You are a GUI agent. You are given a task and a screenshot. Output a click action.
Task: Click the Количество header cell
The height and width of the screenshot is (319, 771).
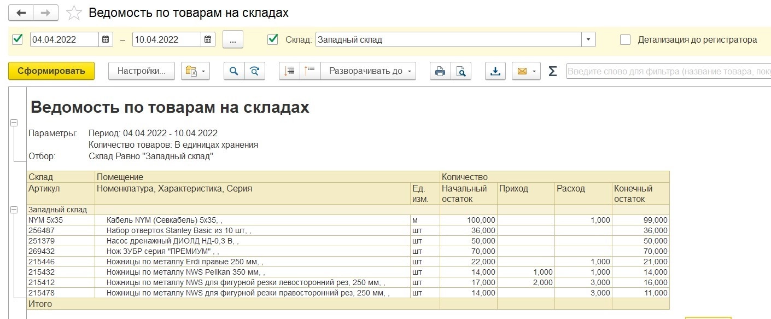[x=554, y=177]
